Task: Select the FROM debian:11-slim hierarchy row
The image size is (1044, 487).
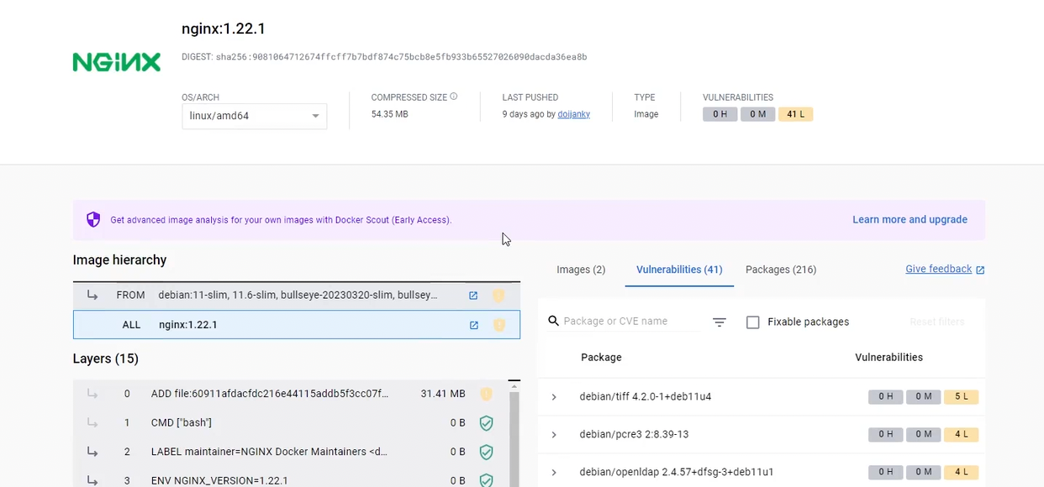Action: tap(297, 296)
